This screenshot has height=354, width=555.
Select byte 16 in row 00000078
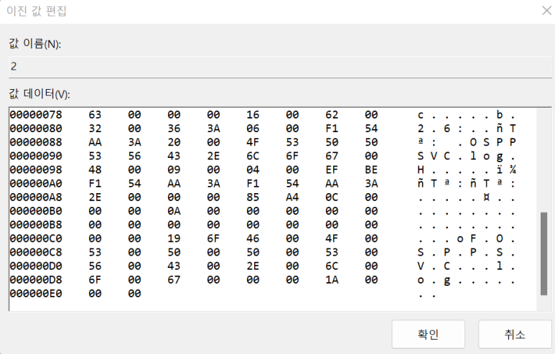[253, 115]
